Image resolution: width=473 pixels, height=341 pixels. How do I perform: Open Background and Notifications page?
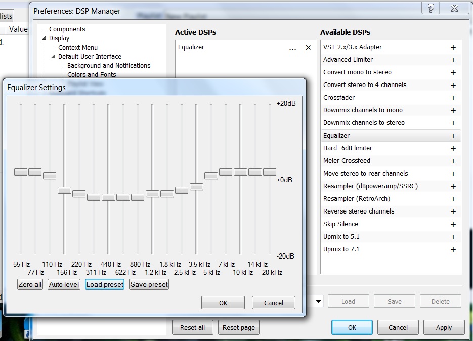pyautogui.click(x=109, y=65)
